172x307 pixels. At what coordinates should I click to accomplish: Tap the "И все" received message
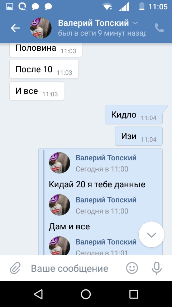coord(37,91)
